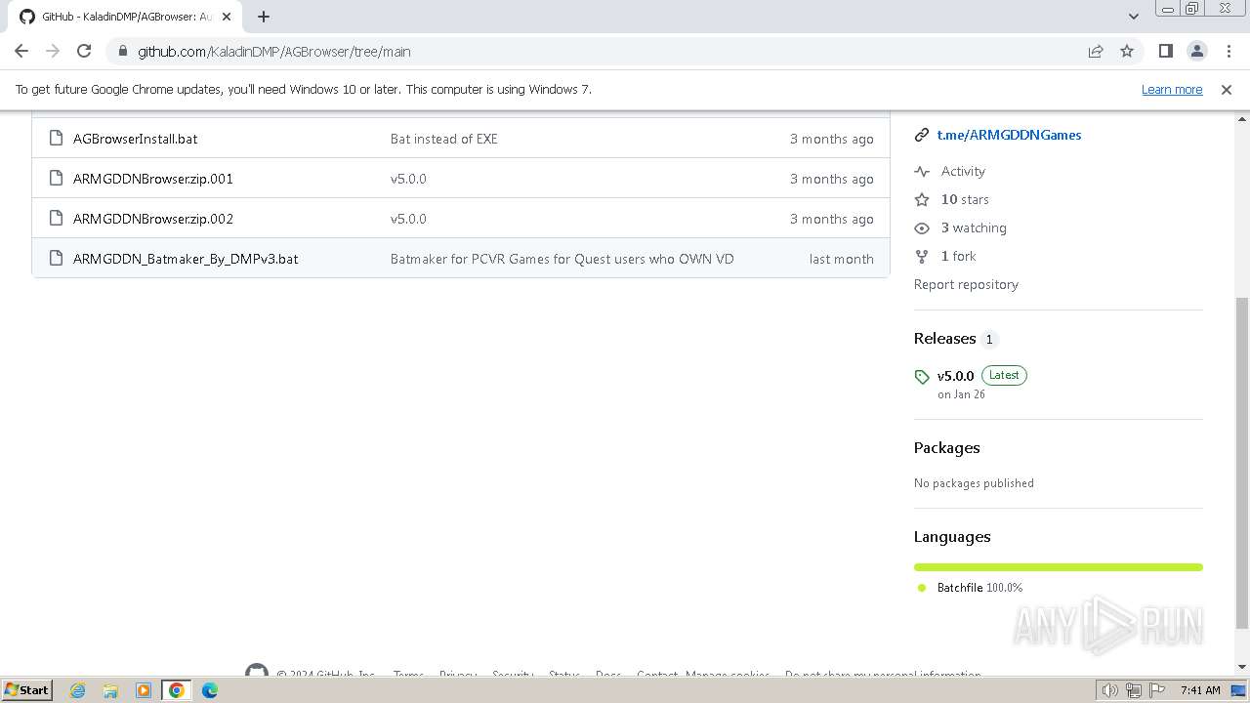Open the Releases heading link
The image size is (1250, 703).
click(x=944, y=338)
